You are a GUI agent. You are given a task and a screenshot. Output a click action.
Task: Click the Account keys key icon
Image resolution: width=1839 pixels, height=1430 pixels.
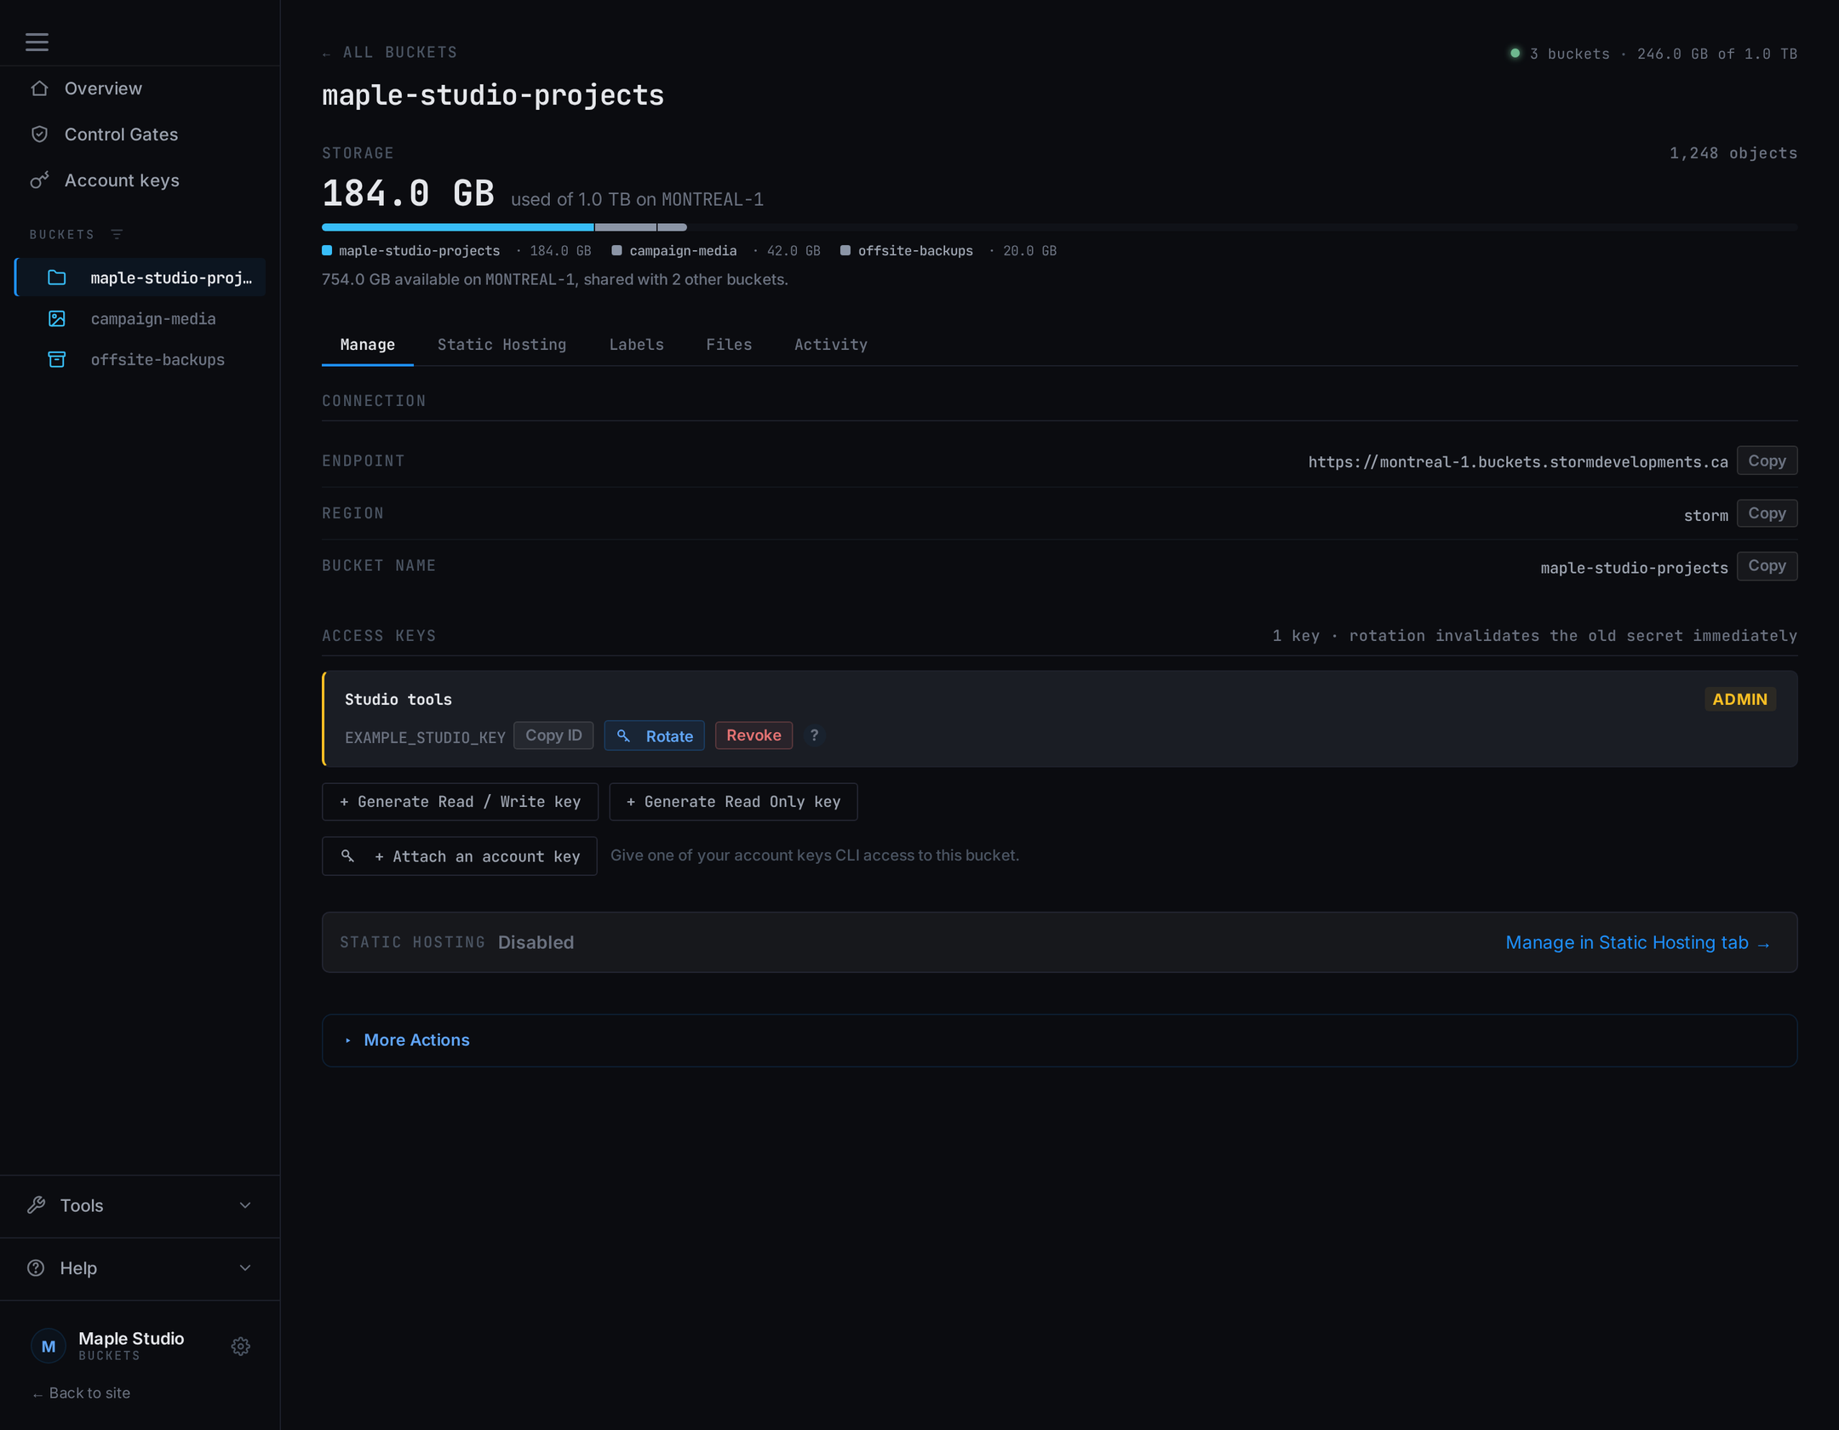39,180
